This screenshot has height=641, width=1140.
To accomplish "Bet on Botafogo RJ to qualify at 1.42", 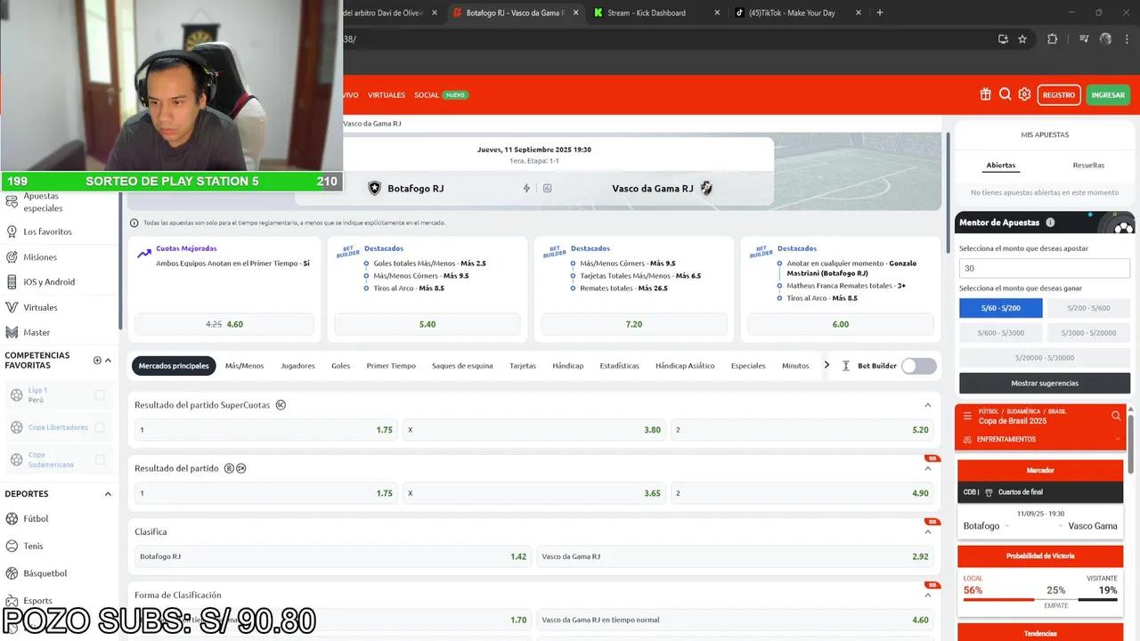I will (333, 556).
